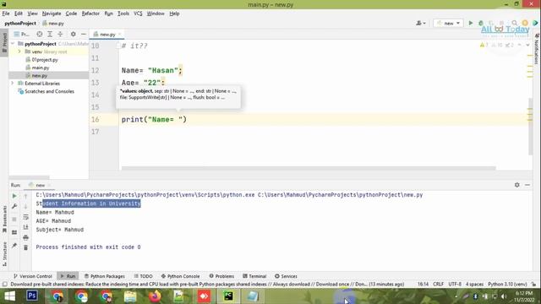Click the 4 spaces indent status

(x=474, y=284)
